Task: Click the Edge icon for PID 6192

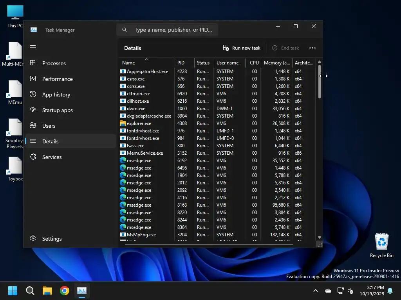Action: [x=123, y=160]
